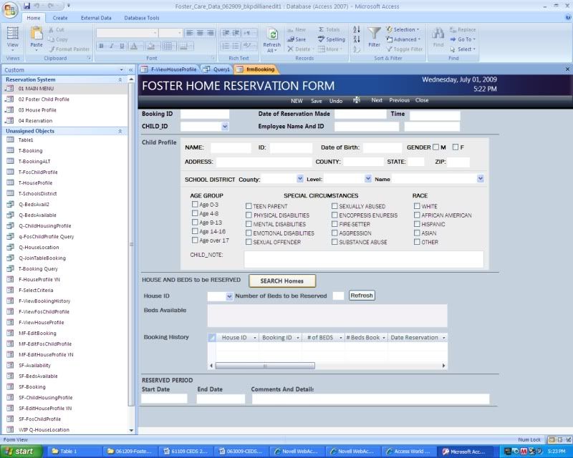This screenshot has height=458, width=573.
Task: Check the Age 0-3 age group box
Action: (195, 207)
